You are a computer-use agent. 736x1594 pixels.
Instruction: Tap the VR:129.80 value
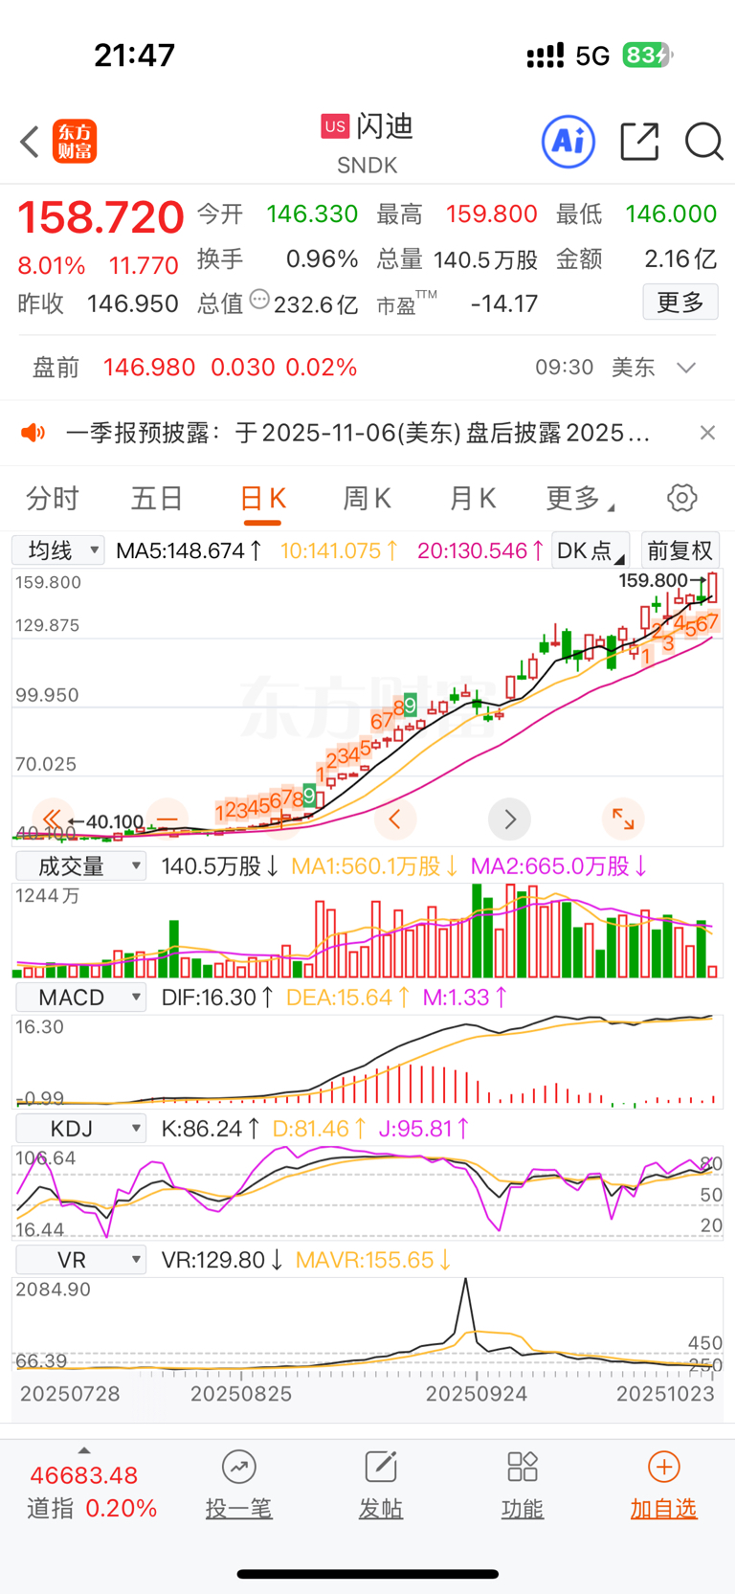click(221, 1260)
